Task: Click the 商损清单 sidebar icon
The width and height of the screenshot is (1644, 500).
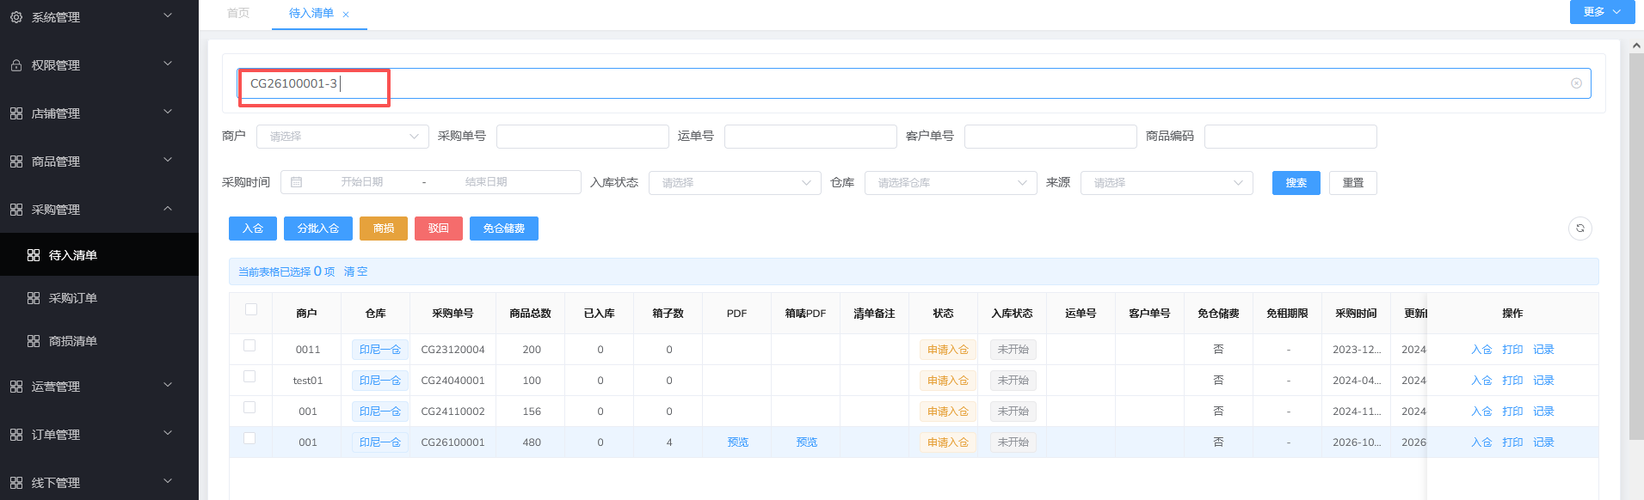Action: (34, 341)
